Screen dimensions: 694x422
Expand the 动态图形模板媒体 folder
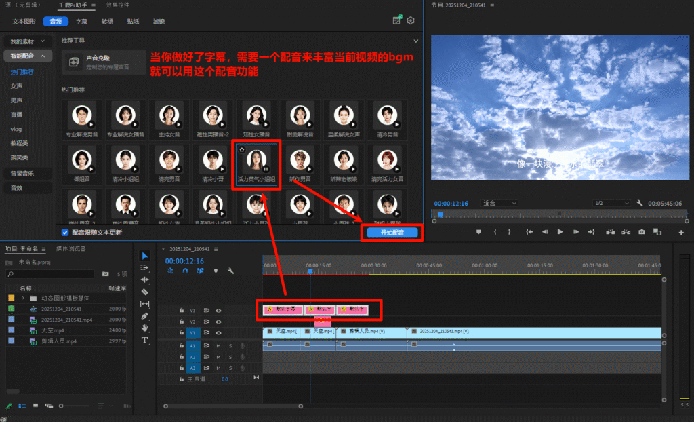click(22, 298)
